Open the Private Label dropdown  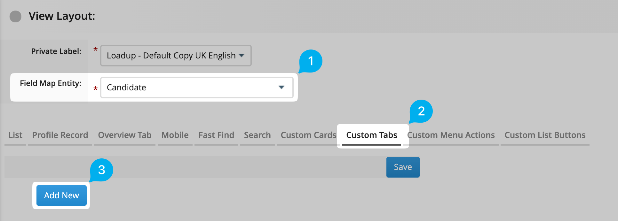coord(176,56)
